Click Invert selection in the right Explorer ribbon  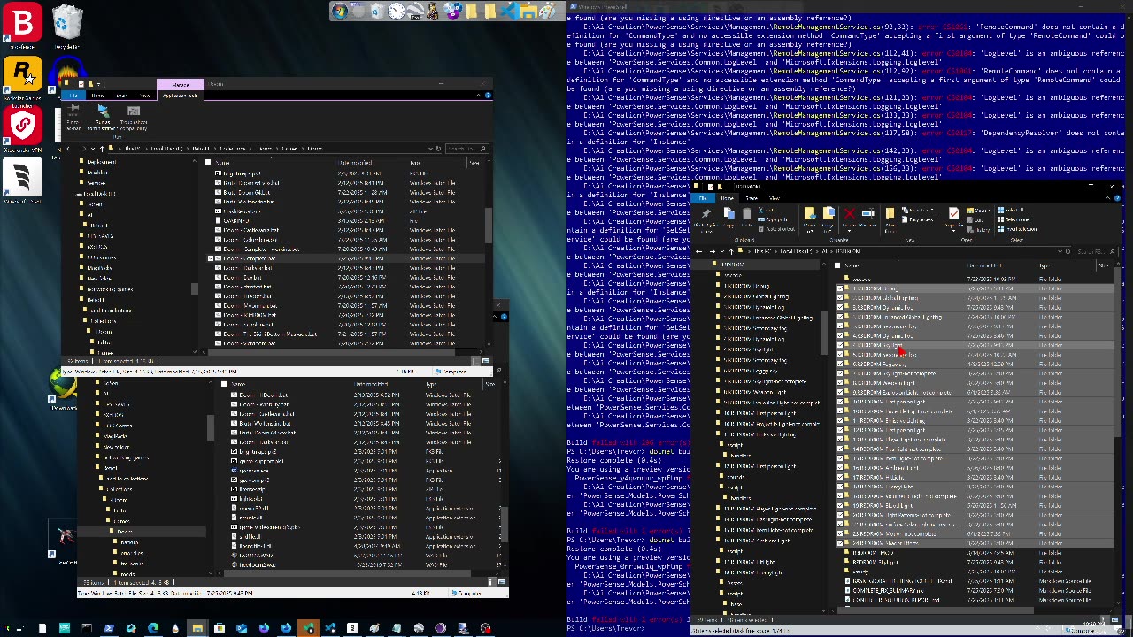pos(1016,229)
